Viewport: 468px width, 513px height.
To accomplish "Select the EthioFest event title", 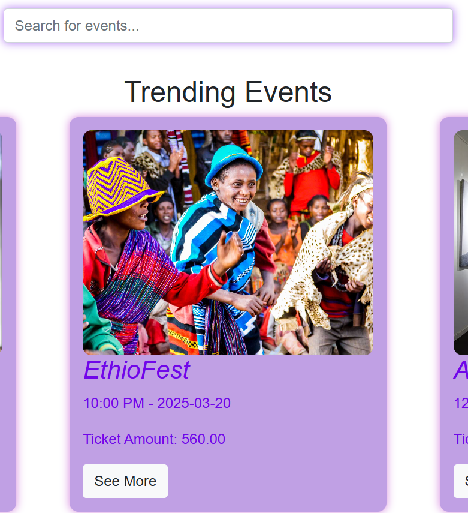I will tap(137, 370).
